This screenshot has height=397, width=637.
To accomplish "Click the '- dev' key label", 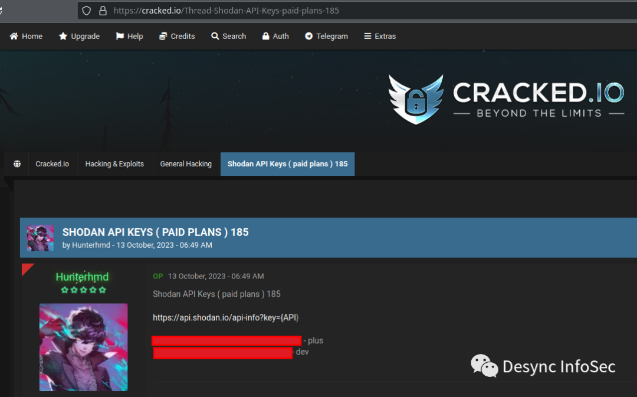I will (x=301, y=352).
